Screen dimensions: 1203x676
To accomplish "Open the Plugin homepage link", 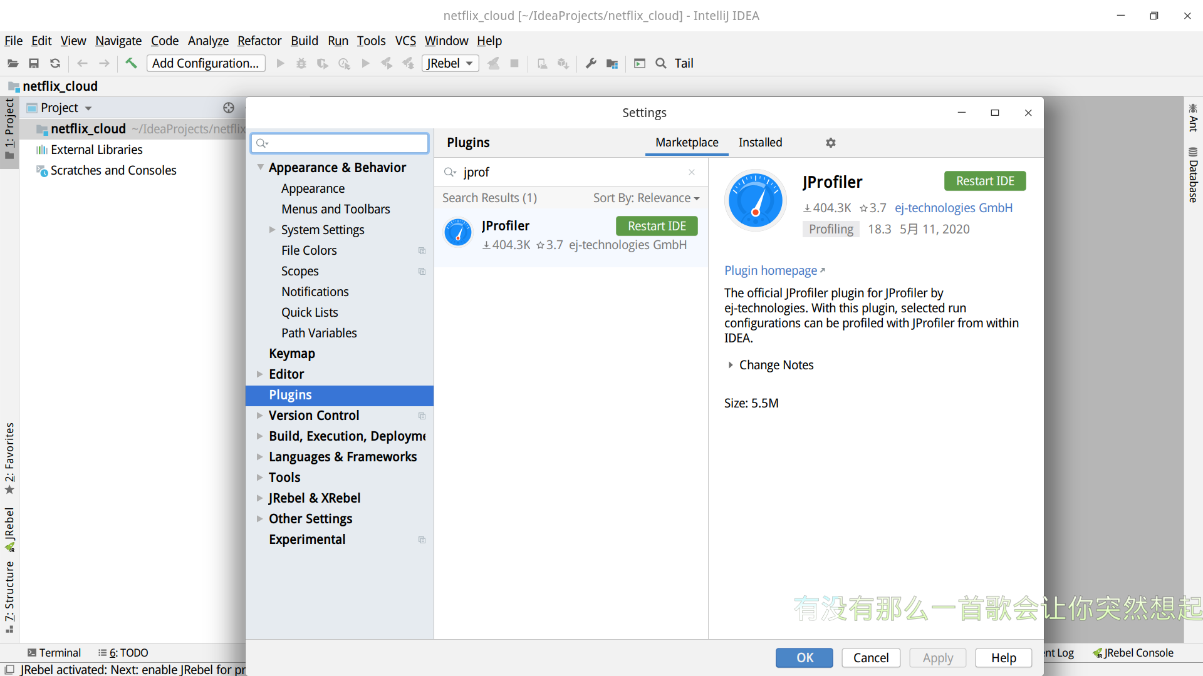I will pos(774,270).
